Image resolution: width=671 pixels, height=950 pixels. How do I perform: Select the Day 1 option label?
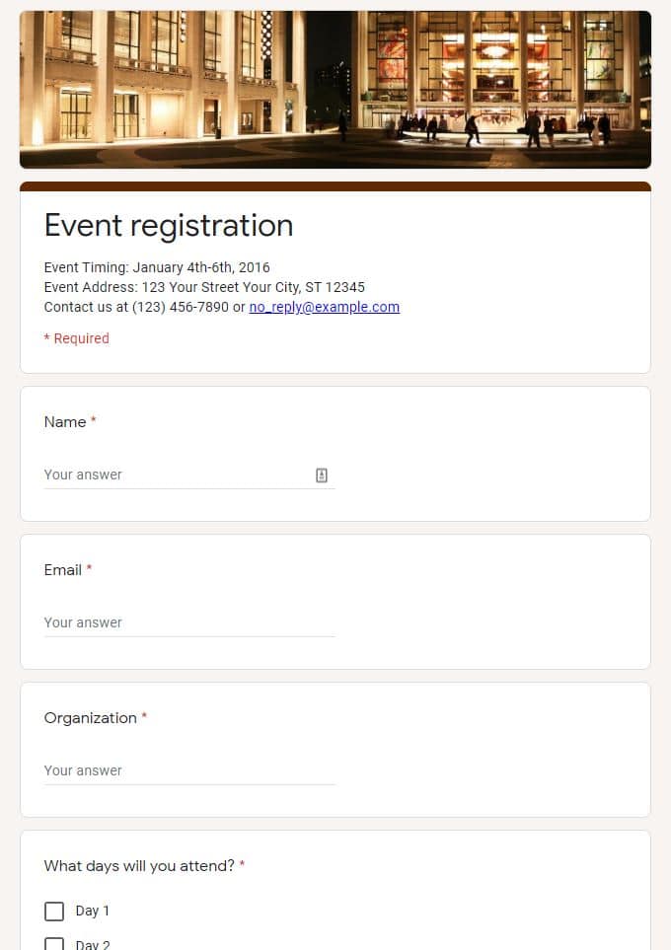click(x=92, y=911)
